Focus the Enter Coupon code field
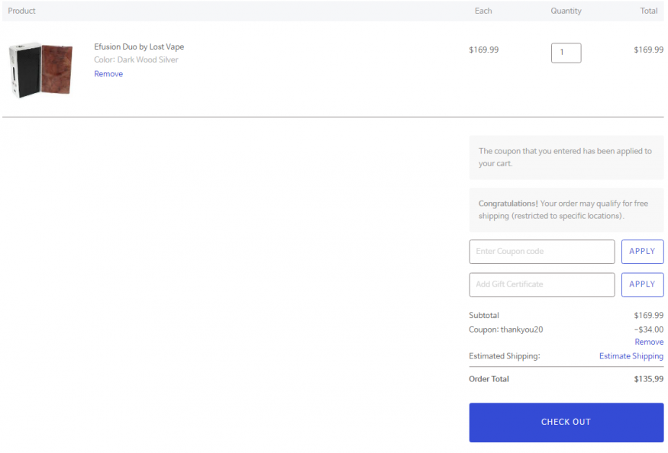The image size is (668, 453). (541, 252)
